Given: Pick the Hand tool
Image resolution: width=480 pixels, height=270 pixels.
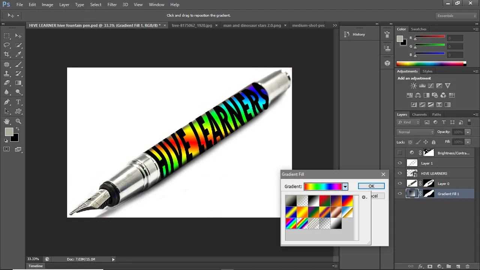Looking at the screenshot, I should 7,121.
